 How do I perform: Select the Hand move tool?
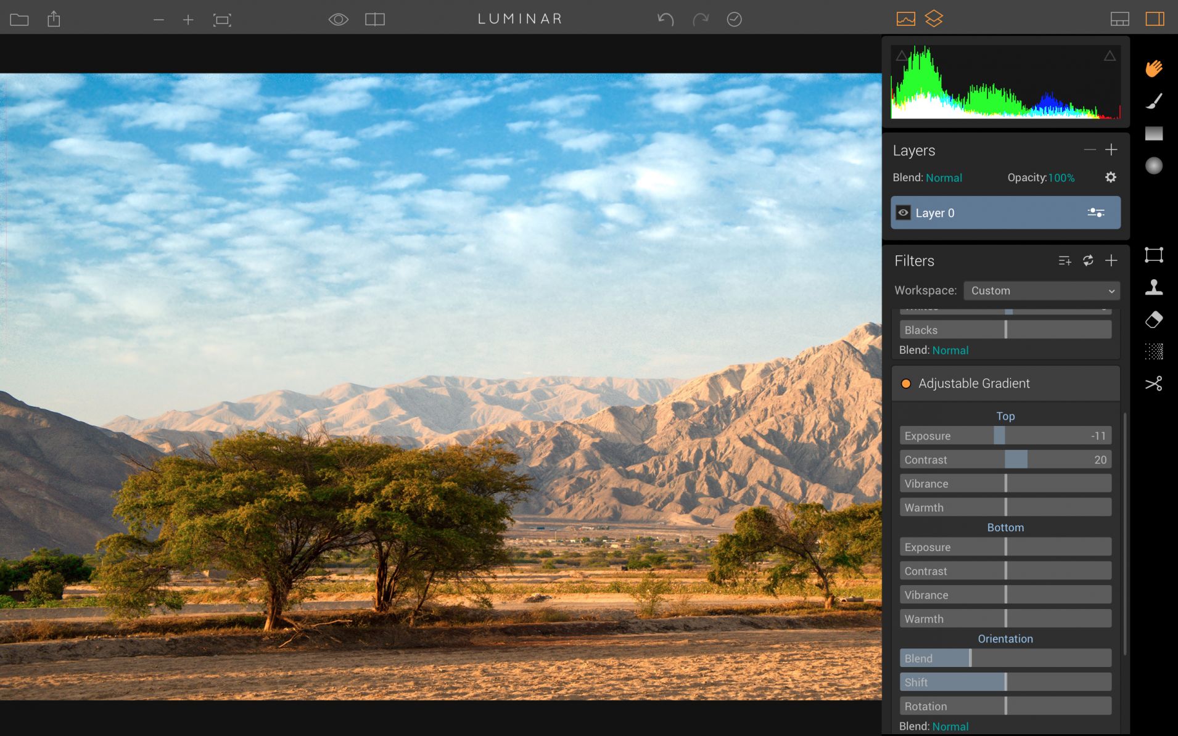[1153, 68]
